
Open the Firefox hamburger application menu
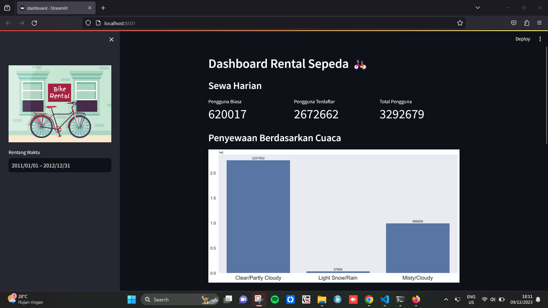539,23
